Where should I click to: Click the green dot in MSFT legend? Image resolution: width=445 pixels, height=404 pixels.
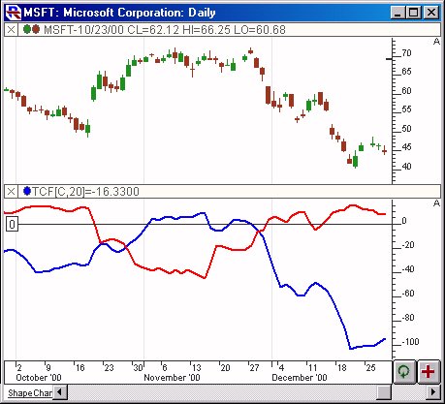click(27, 30)
